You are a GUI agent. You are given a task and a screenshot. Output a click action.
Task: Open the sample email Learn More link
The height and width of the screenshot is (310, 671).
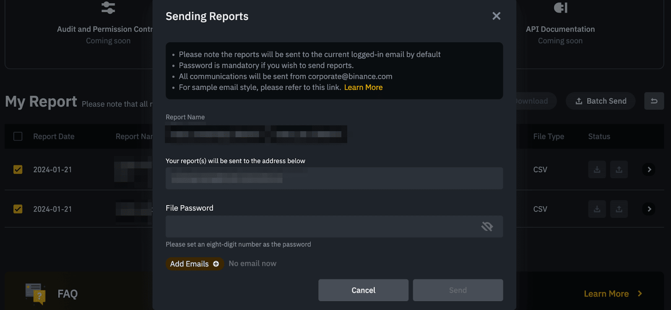click(363, 87)
